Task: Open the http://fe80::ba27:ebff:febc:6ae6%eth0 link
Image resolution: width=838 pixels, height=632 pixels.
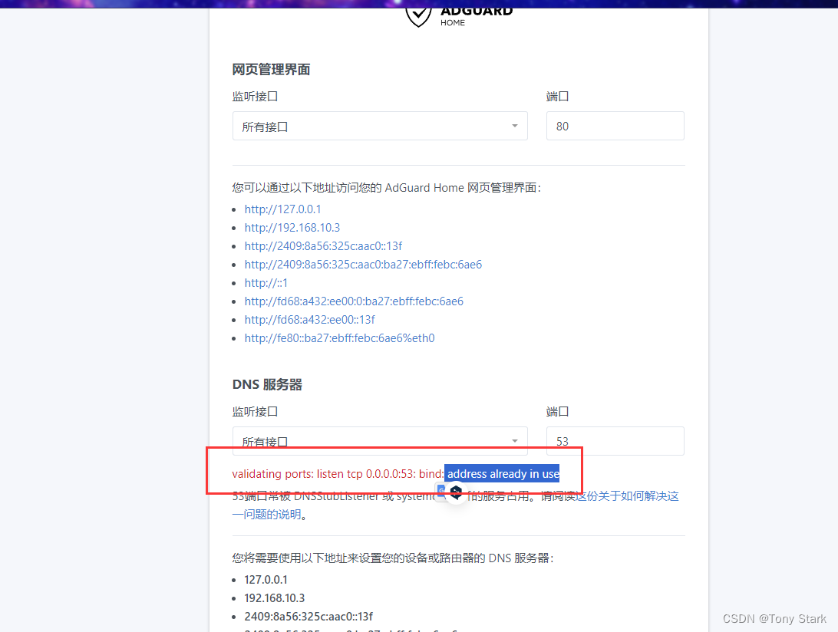Action: (339, 338)
